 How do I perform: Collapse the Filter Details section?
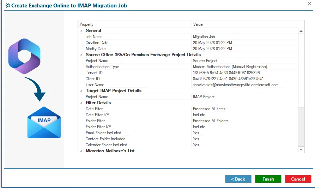tap(81, 103)
